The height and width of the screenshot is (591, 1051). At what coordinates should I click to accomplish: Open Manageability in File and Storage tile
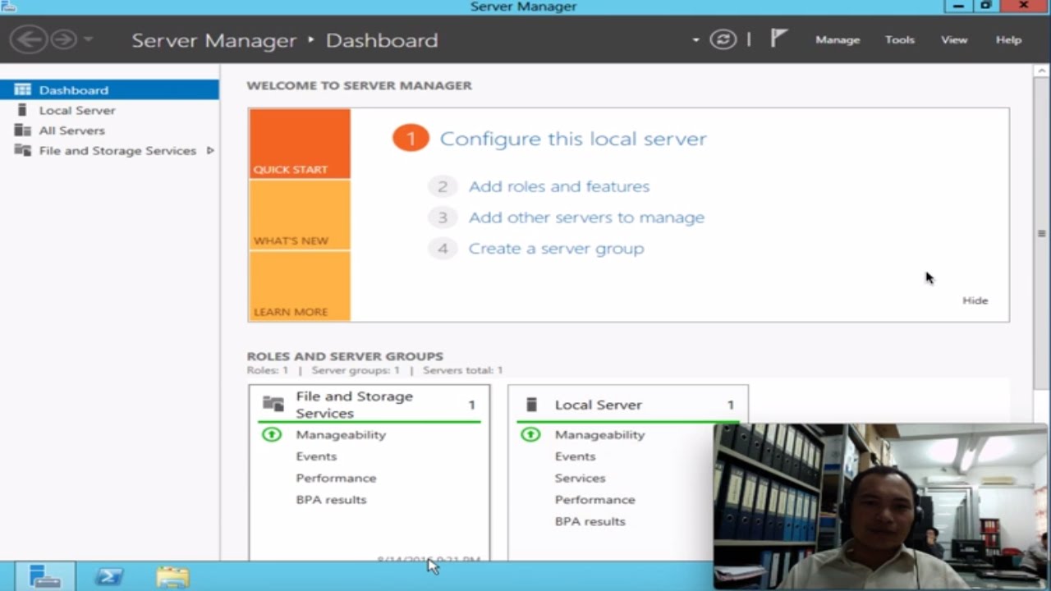(x=341, y=435)
